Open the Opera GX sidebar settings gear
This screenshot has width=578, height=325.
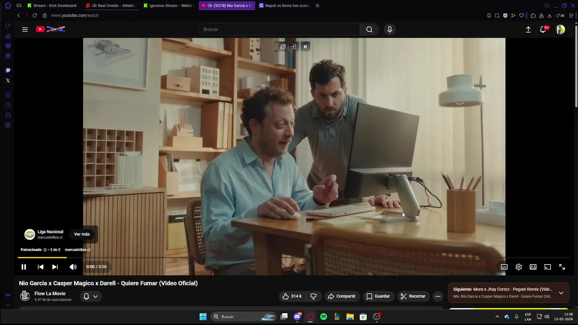point(8,125)
